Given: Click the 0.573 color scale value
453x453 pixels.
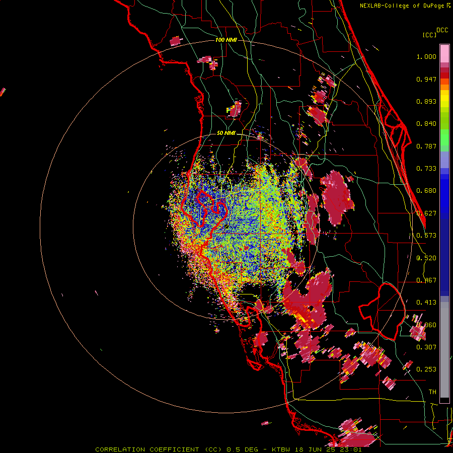Looking at the screenshot, I should [x=426, y=236].
